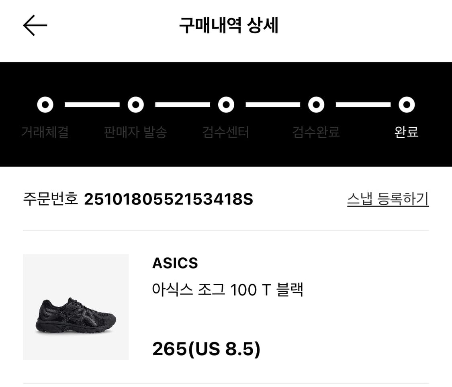Click the 검수완료 progress circle
Viewport: 452px width, 387px height.
[x=317, y=104]
